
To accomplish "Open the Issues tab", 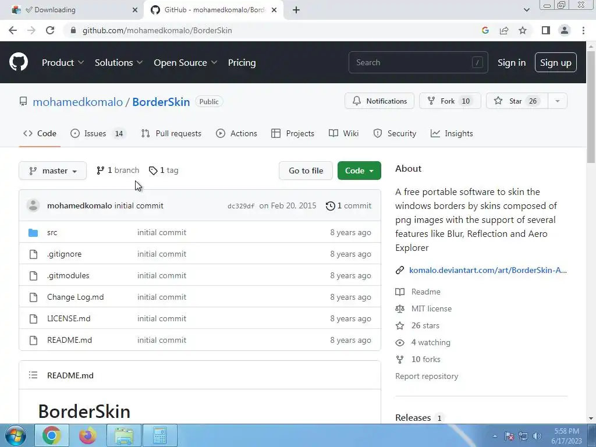I will tap(98, 133).
